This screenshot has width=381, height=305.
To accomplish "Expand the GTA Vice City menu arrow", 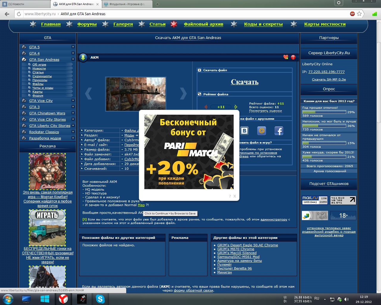I will point(73,100).
